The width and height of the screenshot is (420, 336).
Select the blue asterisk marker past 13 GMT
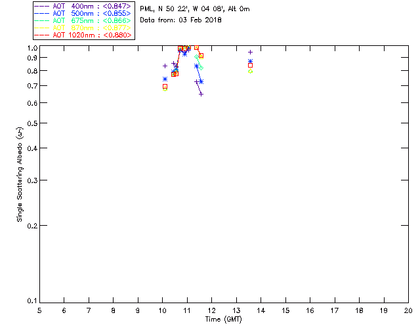pyautogui.click(x=250, y=61)
